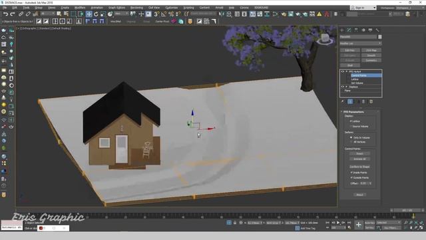
Task: Open the Render Setup teapot icon
Action: (284, 14)
